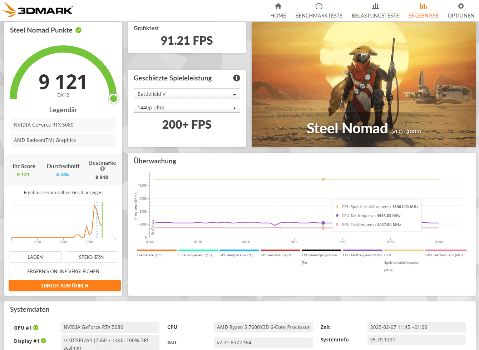Click the Optionen gear icon

click(461, 6)
